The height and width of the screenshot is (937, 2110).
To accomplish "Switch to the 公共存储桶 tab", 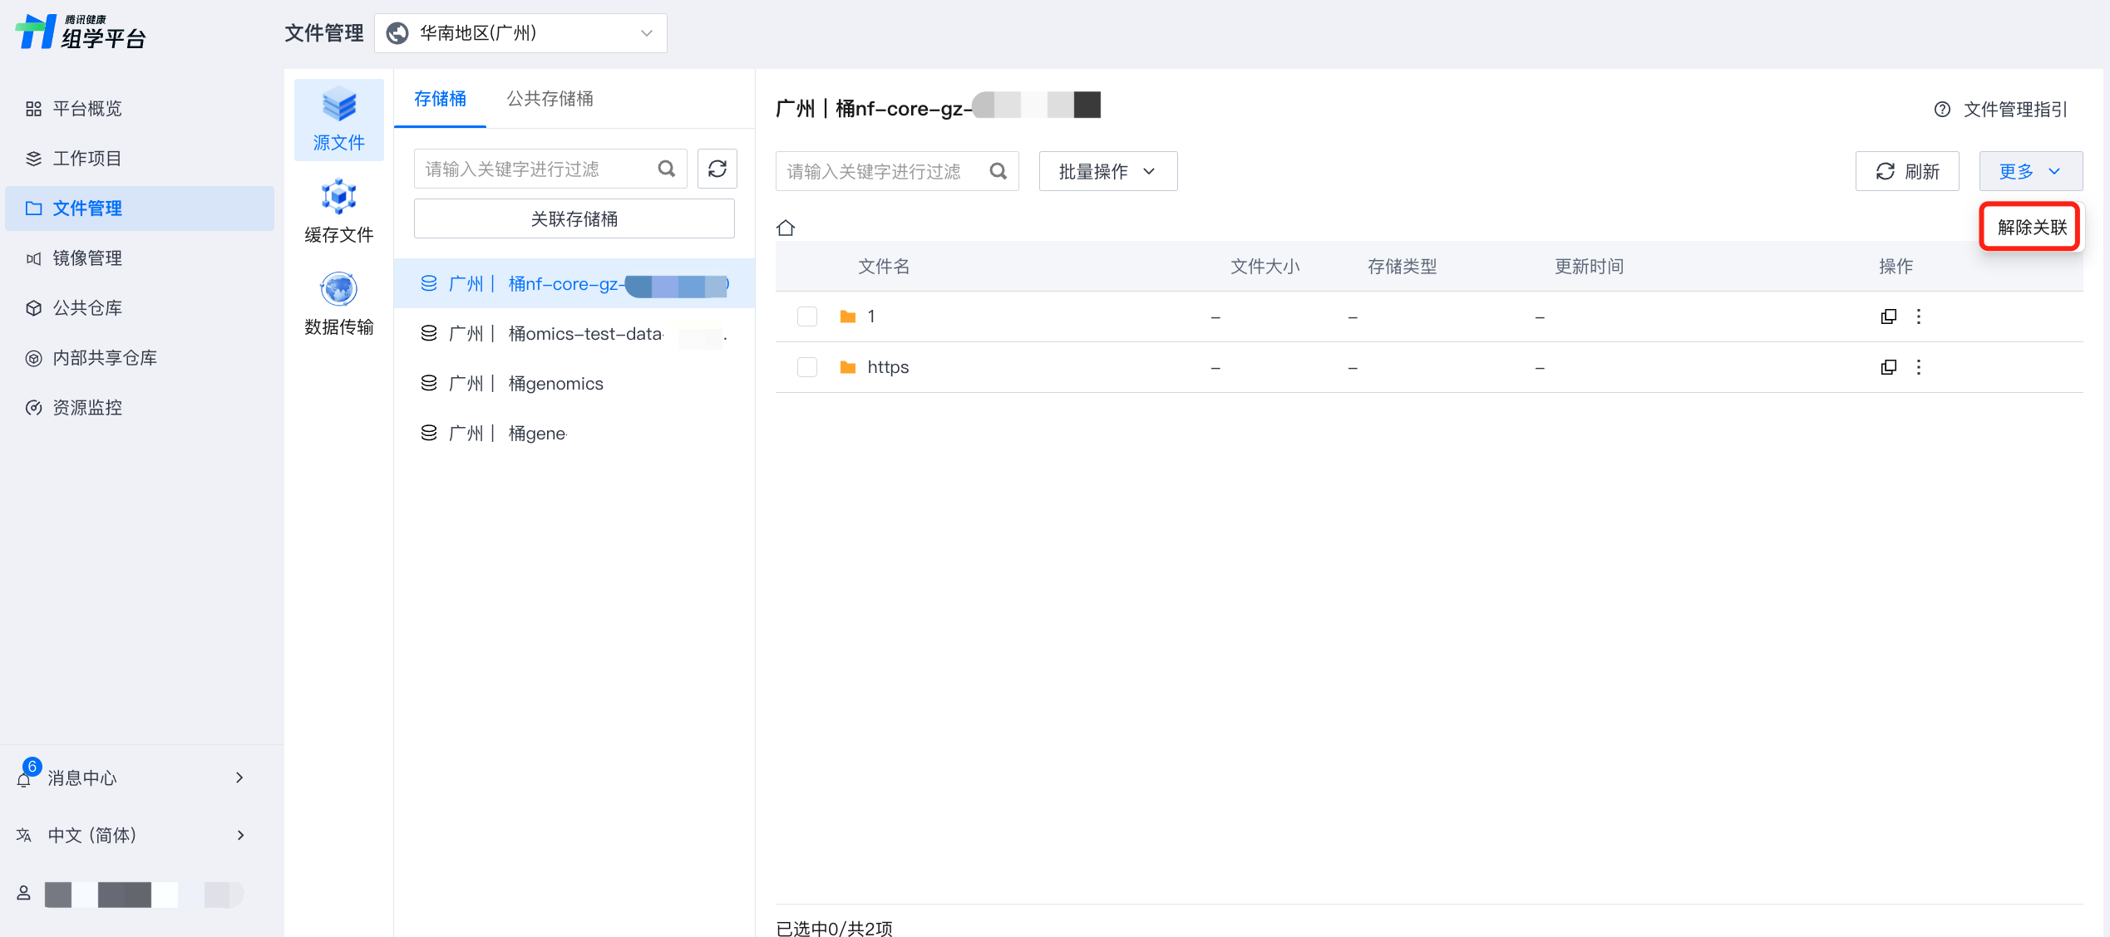I will point(550,99).
